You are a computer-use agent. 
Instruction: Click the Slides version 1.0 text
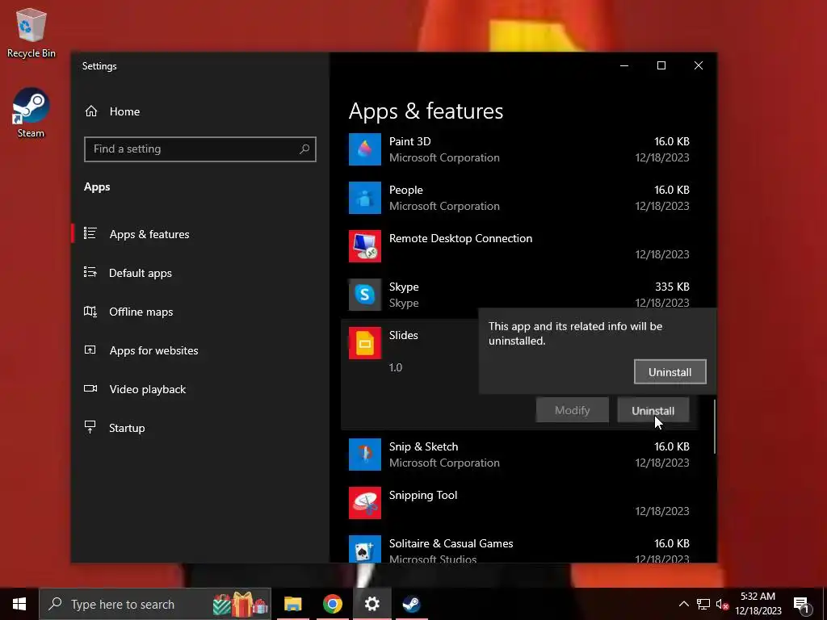tap(396, 367)
